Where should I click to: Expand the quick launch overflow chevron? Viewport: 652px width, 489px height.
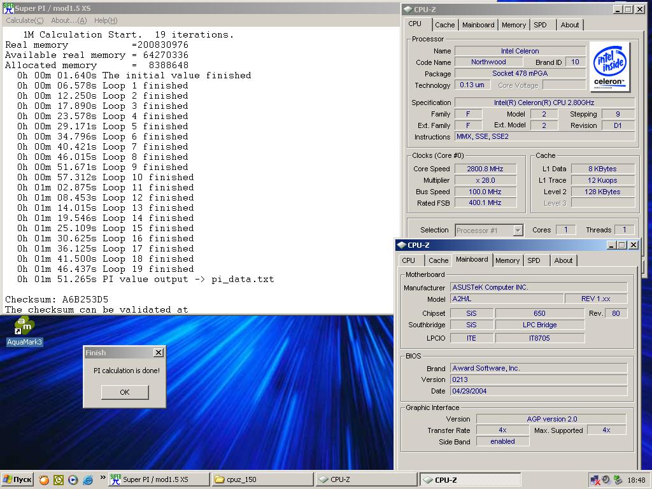click(x=103, y=478)
